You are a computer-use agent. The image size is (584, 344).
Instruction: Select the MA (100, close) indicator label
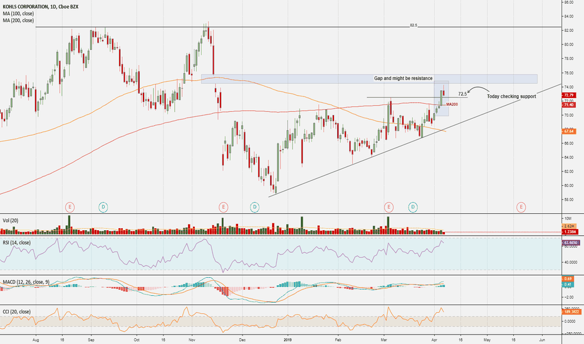(18, 14)
